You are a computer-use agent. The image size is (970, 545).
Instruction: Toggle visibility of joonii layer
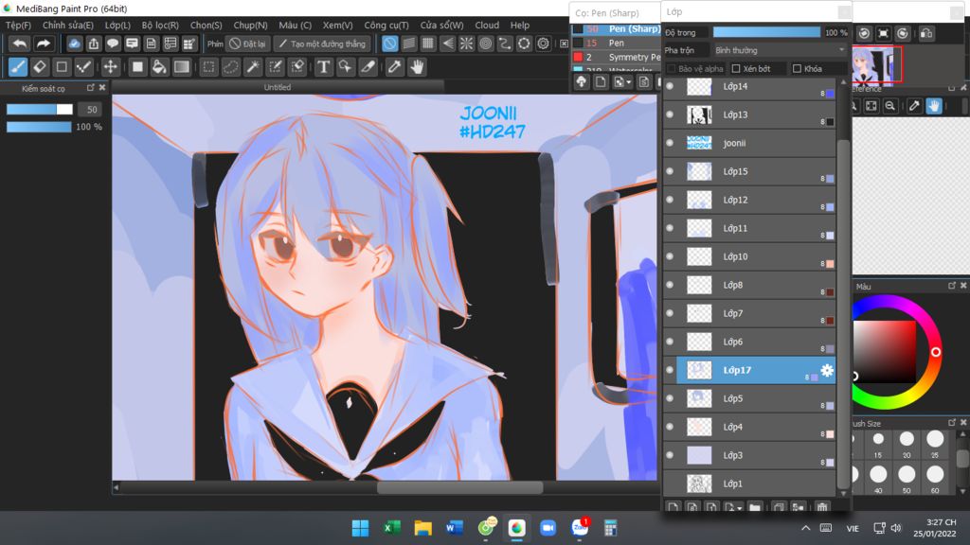[670, 143]
